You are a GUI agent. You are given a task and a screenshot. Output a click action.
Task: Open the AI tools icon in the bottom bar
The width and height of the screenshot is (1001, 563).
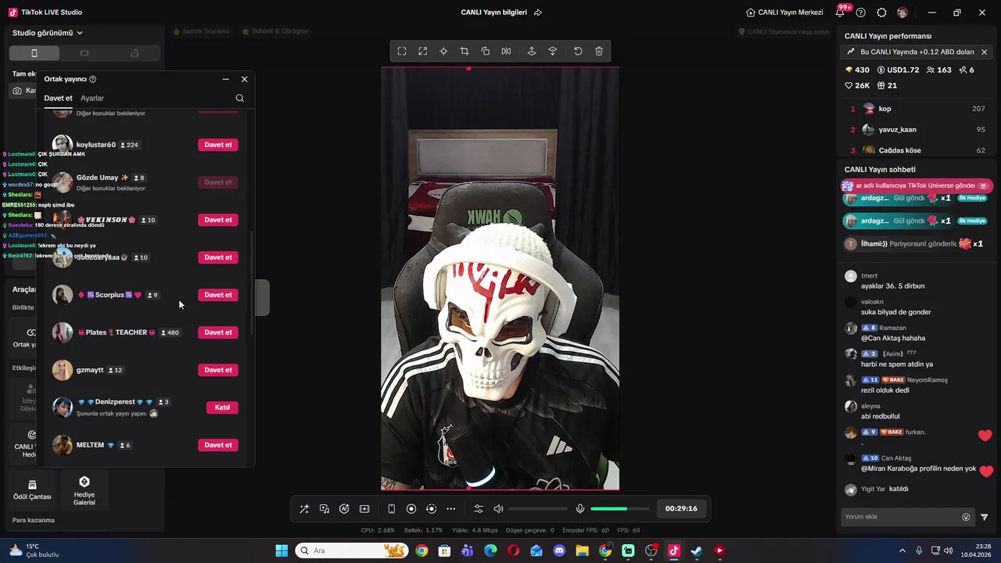click(x=344, y=509)
